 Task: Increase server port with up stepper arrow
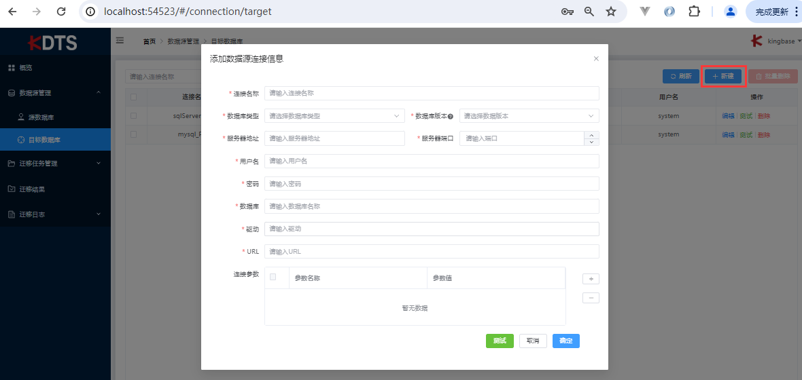click(x=591, y=134)
